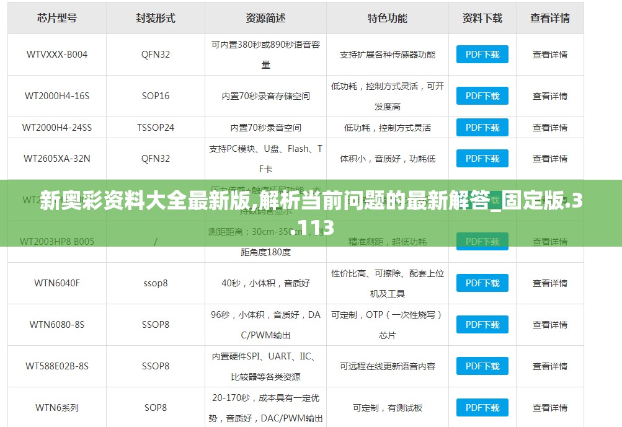622x427 pixels.
Task: Click SSOP8 package in WTN6080-8S row
Action: (156, 325)
